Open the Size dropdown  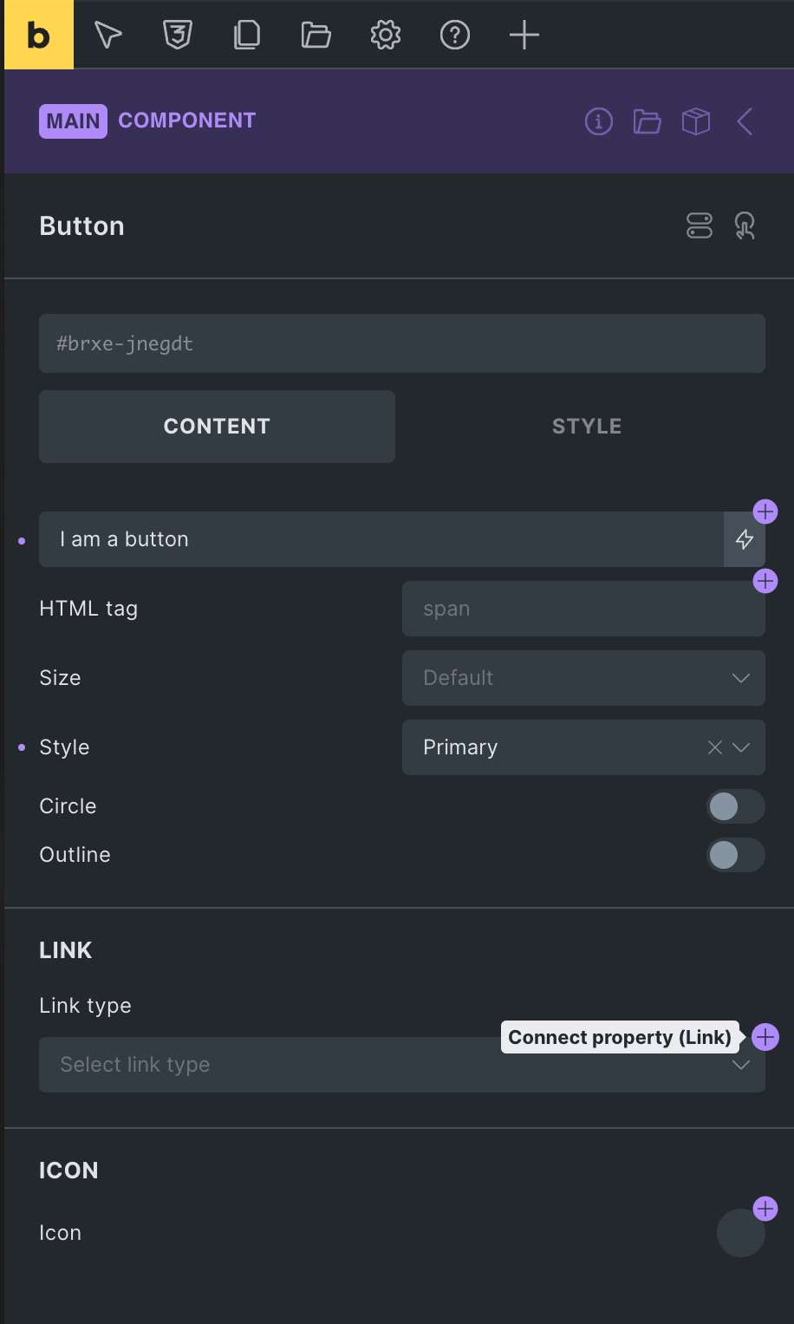pyautogui.click(x=583, y=678)
